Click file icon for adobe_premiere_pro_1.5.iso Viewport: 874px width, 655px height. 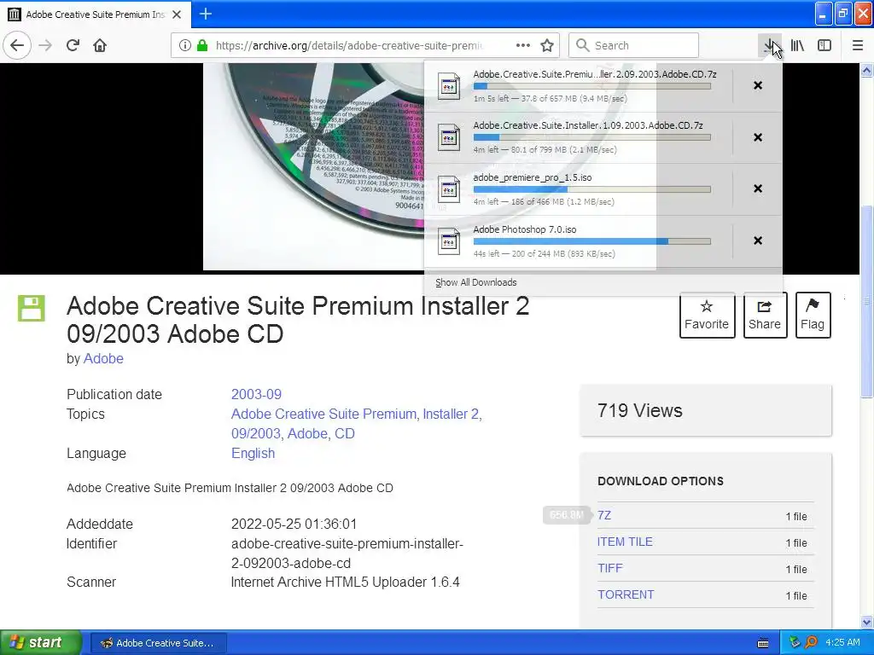(449, 189)
